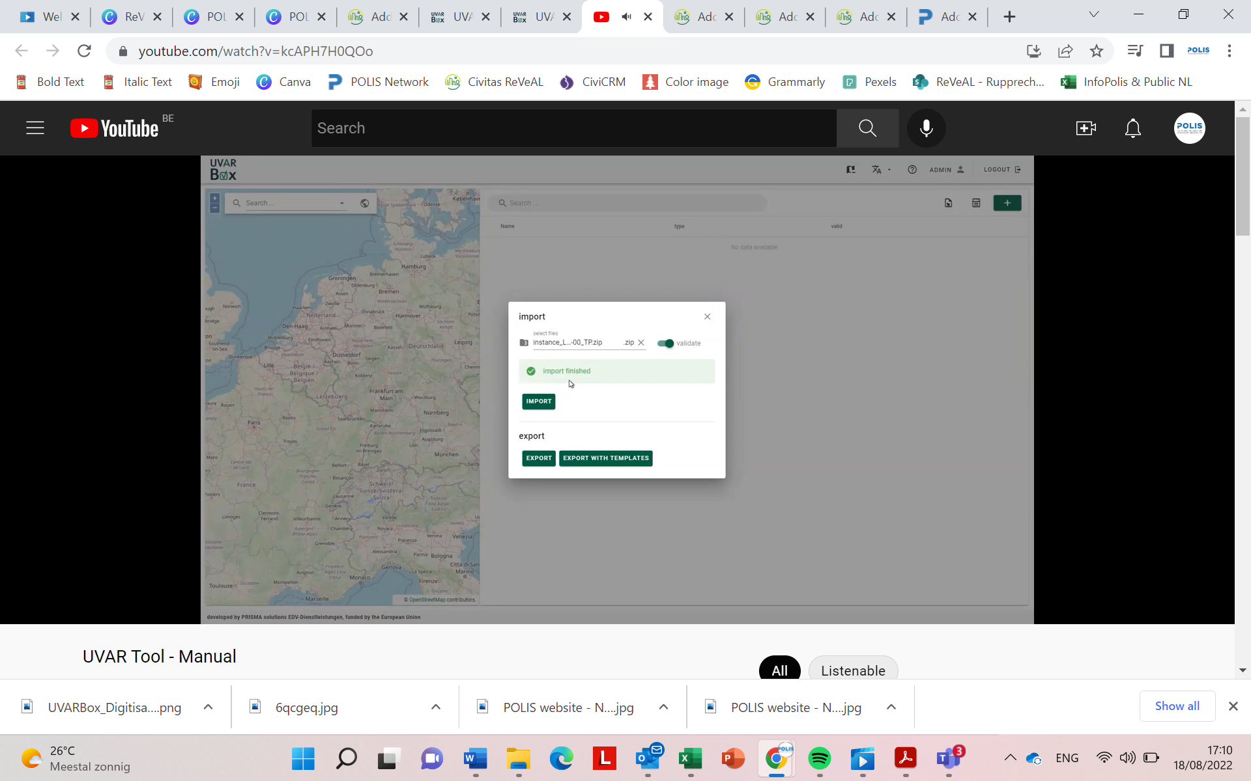
Task: Open the YouTube hamburger menu
Action: click(35, 128)
